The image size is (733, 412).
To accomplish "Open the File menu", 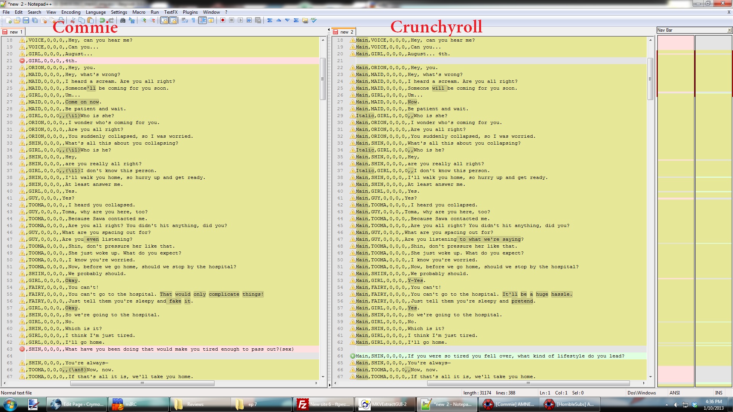I will click(6, 12).
